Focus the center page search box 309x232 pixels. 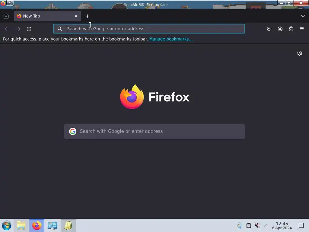pyautogui.click(x=154, y=131)
